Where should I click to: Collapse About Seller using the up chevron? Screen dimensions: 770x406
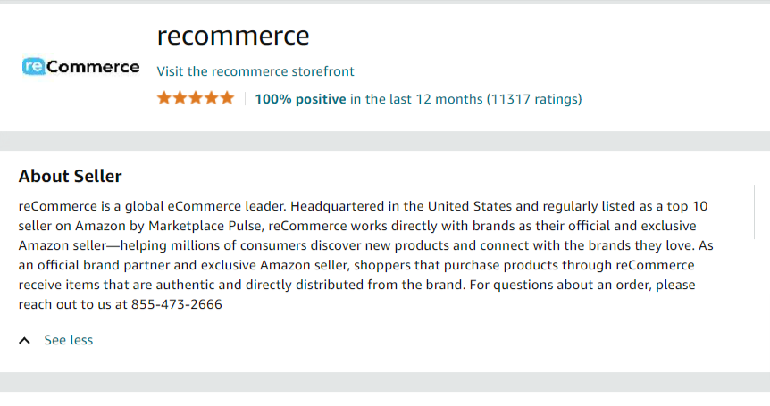coord(24,340)
